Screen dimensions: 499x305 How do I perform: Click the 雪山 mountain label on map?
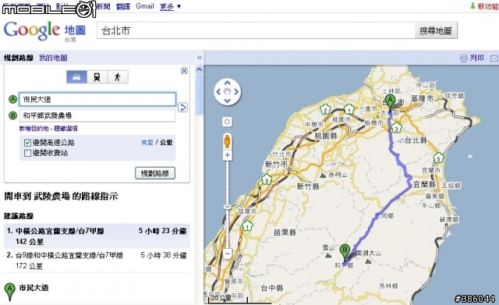point(328,247)
